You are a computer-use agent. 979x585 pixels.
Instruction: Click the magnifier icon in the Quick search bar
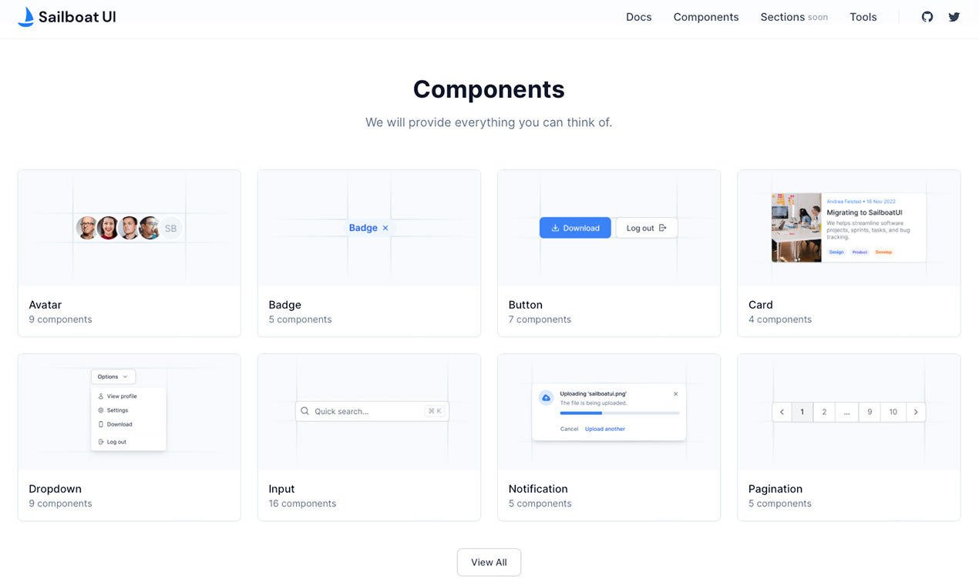click(304, 411)
